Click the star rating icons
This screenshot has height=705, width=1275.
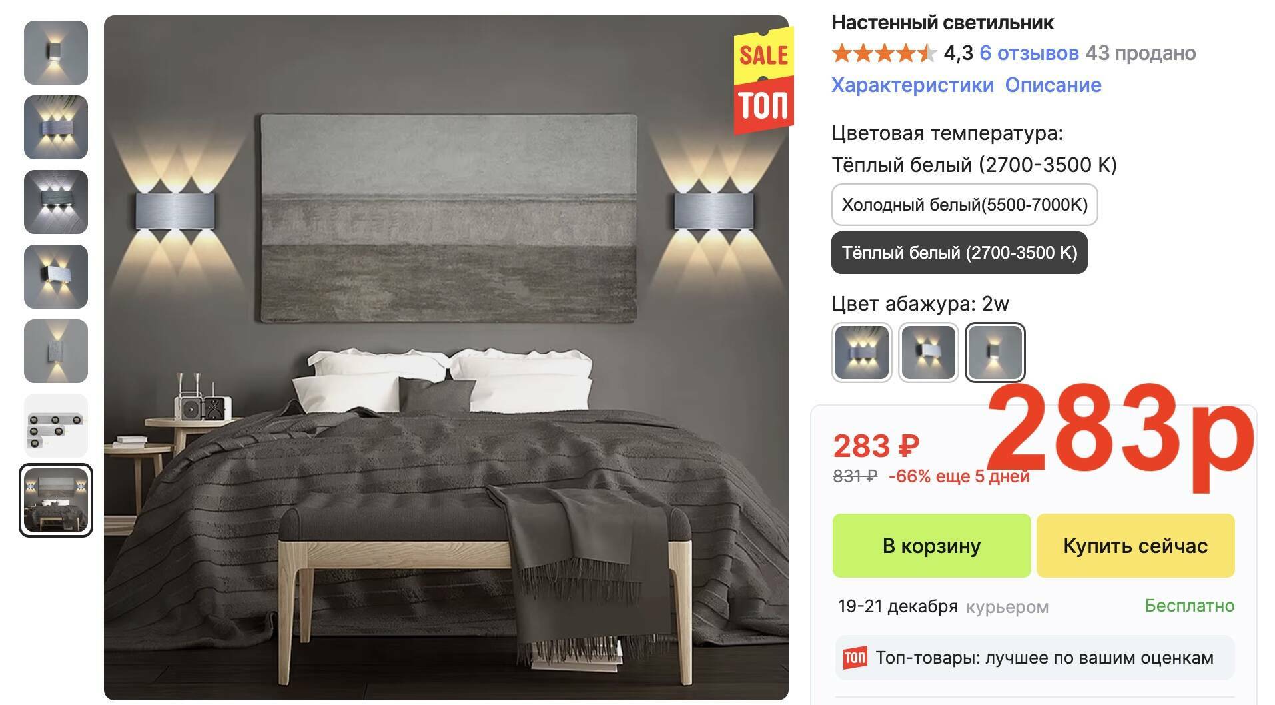(884, 53)
